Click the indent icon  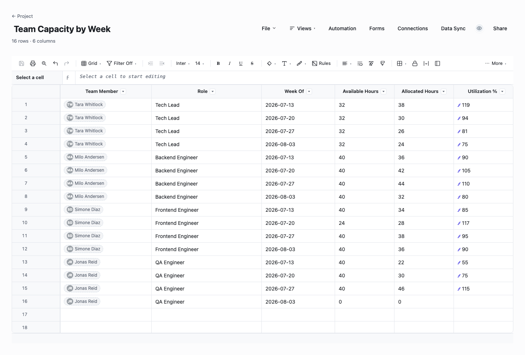pyautogui.click(x=151, y=63)
